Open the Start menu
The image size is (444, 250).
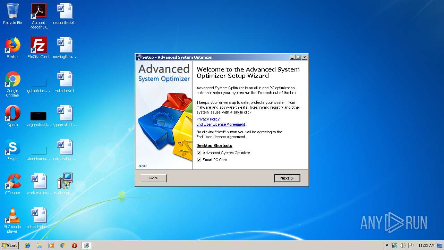point(9,245)
